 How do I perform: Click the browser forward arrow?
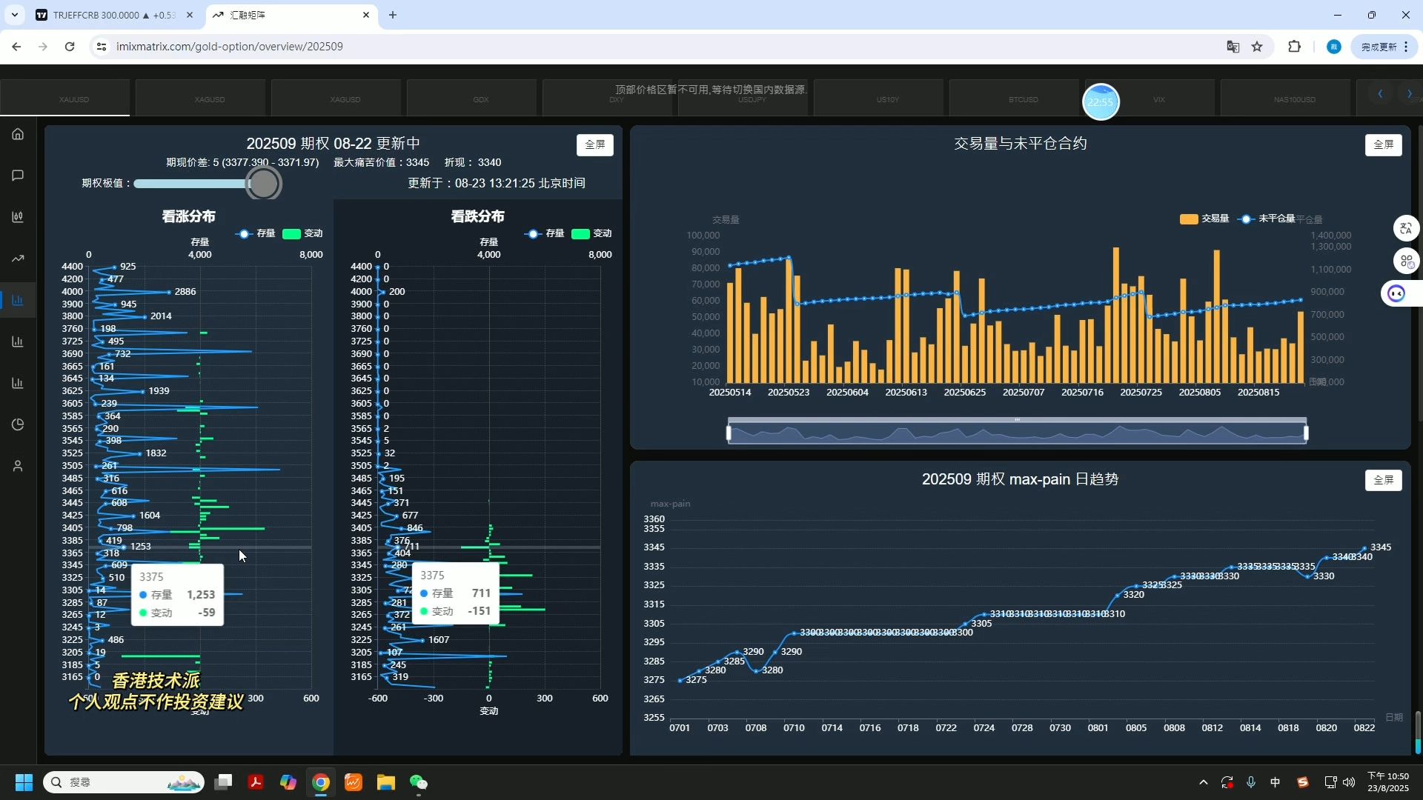[x=43, y=47]
